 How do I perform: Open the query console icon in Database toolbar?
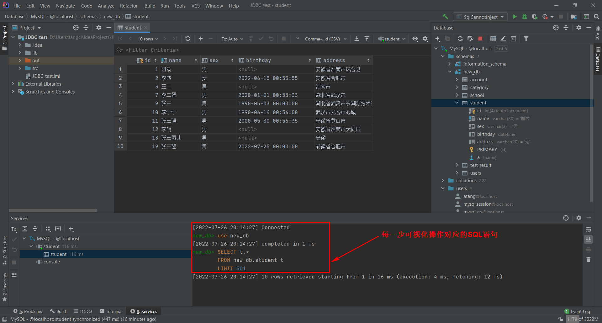(513, 39)
